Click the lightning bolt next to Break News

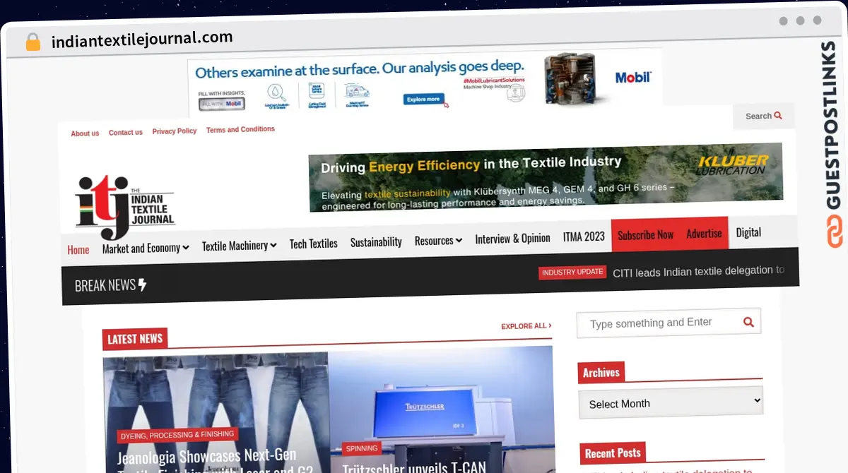[x=142, y=285]
